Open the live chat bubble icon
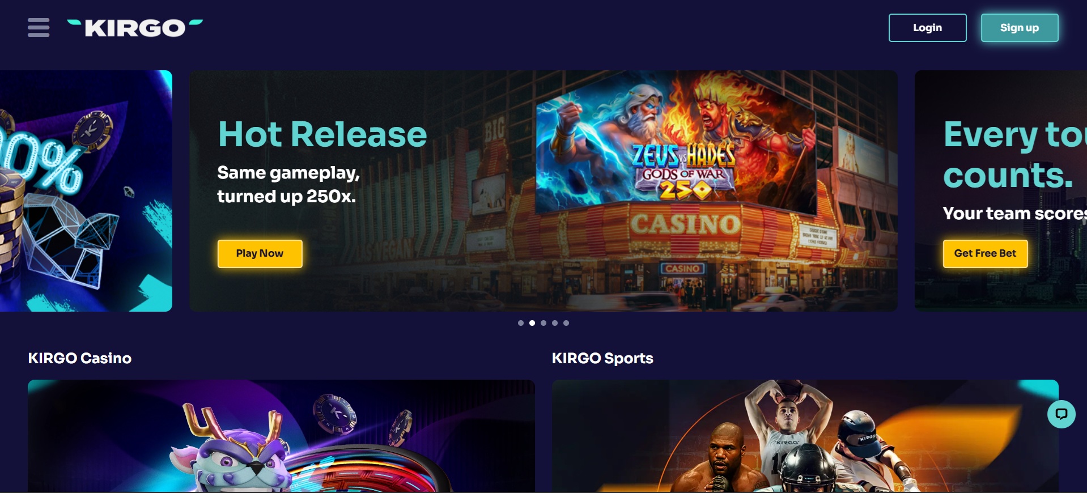 click(1061, 414)
